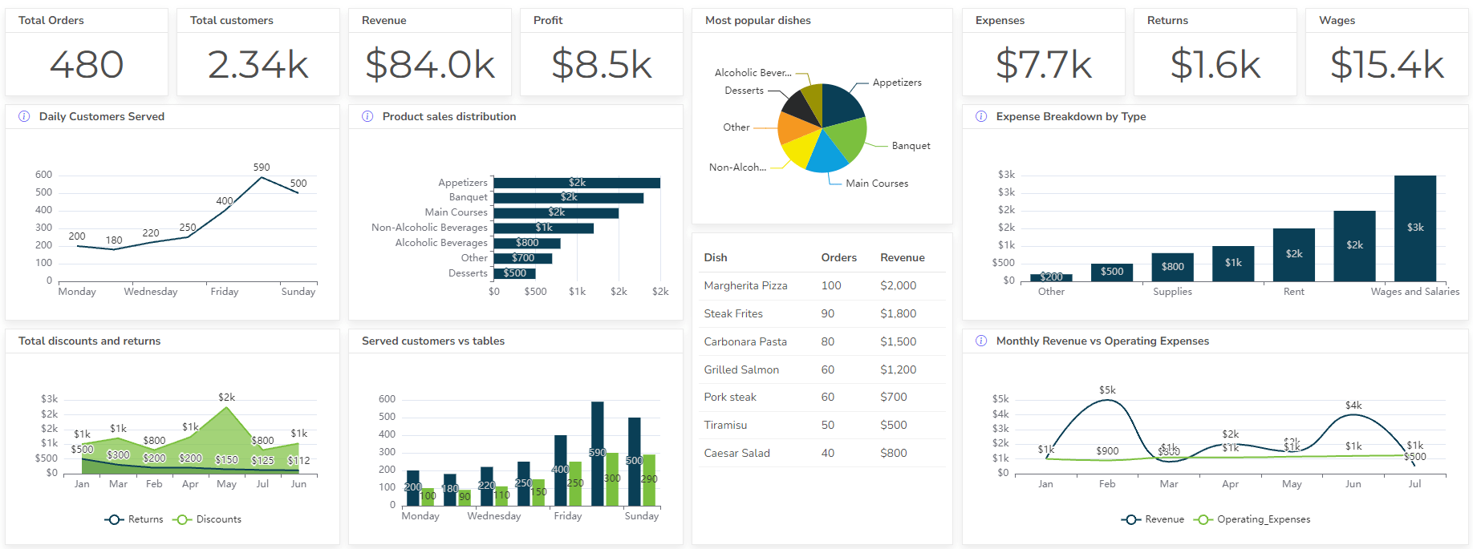This screenshot has height=549, width=1473.
Task: Toggle the Returns legend item
Action: pos(134,519)
